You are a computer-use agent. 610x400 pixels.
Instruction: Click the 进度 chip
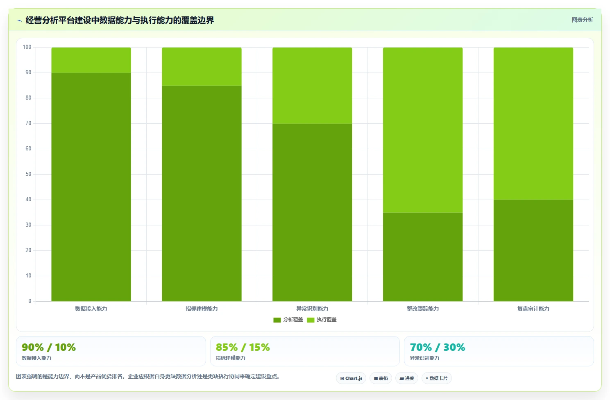[x=407, y=378]
